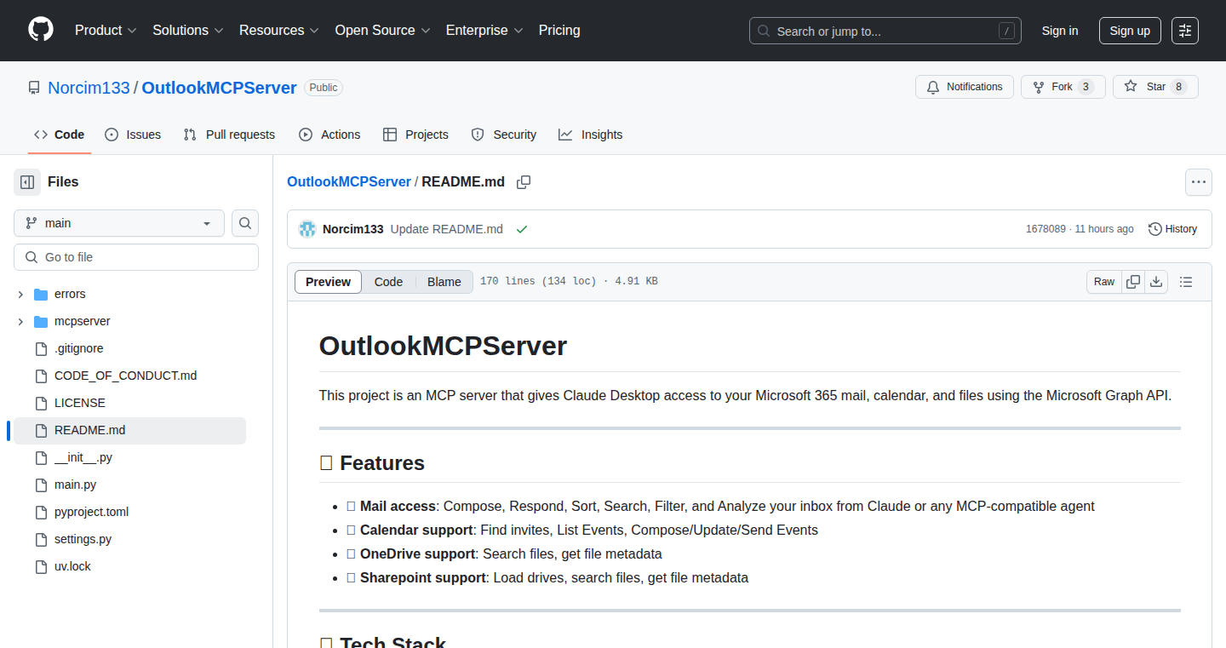
Task: Select README.md in file tree
Action: point(129,431)
